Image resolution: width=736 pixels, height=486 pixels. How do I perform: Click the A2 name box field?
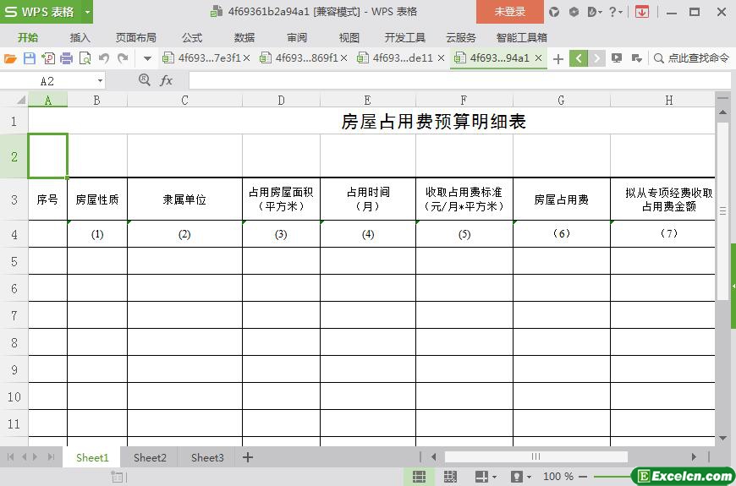click(47, 81)
